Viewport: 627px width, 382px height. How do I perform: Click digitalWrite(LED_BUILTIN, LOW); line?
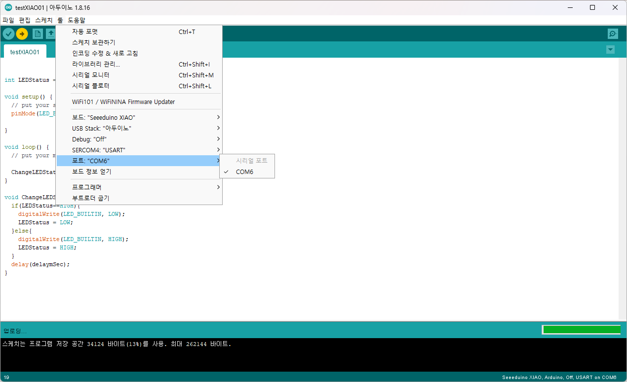[x=72, y=214]
